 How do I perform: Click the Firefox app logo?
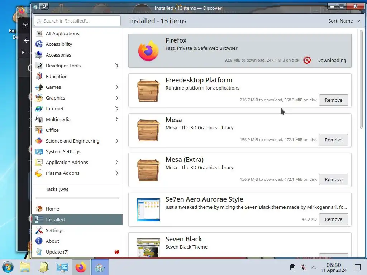148,51
